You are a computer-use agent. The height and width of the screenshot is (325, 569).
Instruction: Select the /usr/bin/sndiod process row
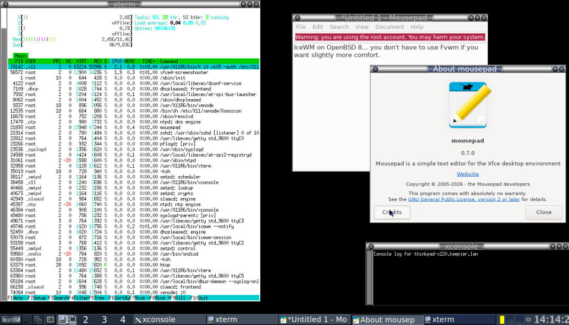pyautogui.click(x=134, y=254)
